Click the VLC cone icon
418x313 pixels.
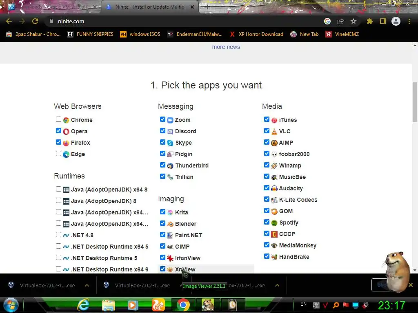click(274, 132)
